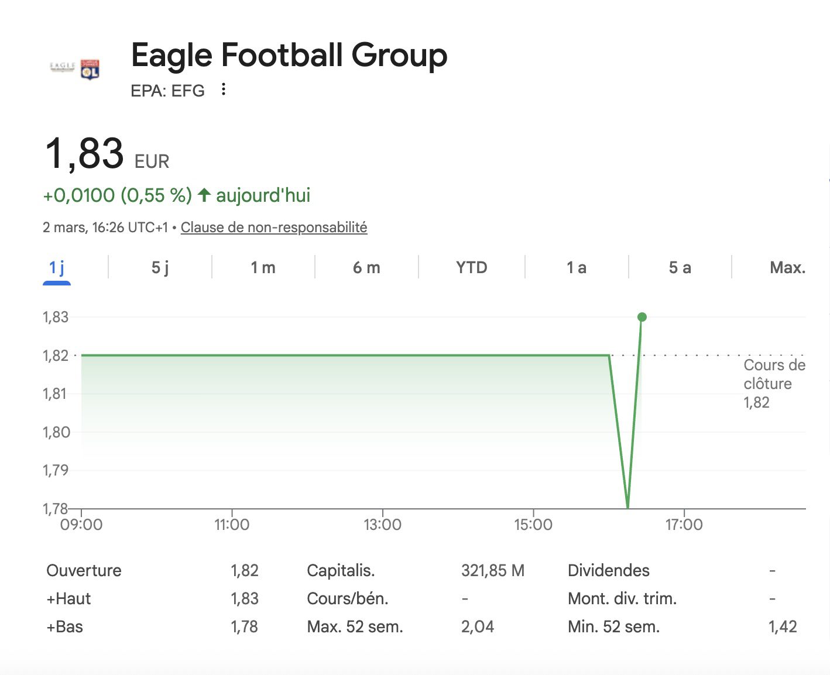
Task: Show the 1 a price chart
Action: [x=576, y=268]
